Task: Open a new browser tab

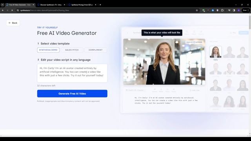Action: coord(100,5)
